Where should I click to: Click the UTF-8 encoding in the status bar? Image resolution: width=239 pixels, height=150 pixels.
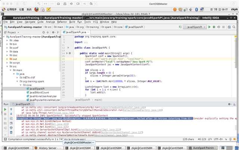218,139
